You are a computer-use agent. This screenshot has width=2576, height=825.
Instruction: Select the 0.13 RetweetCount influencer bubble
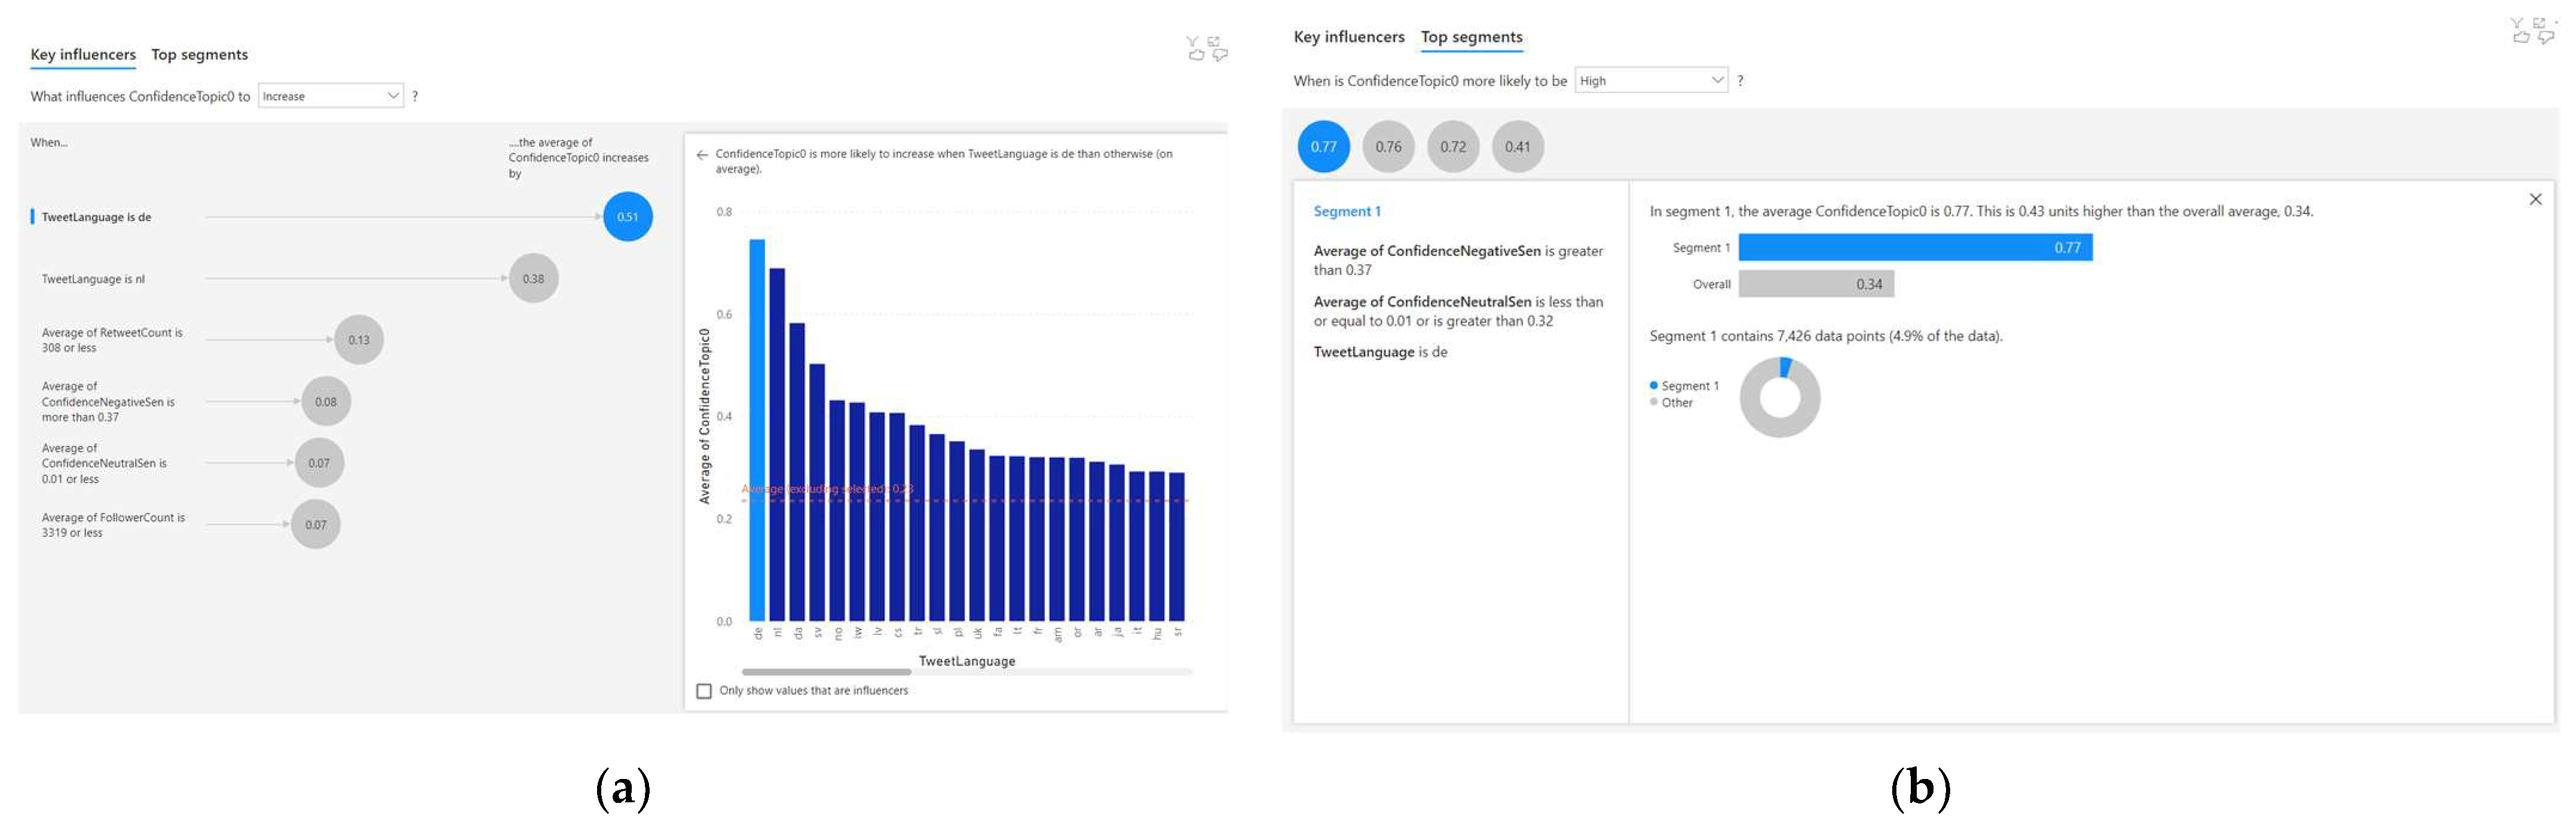point(359,340)
